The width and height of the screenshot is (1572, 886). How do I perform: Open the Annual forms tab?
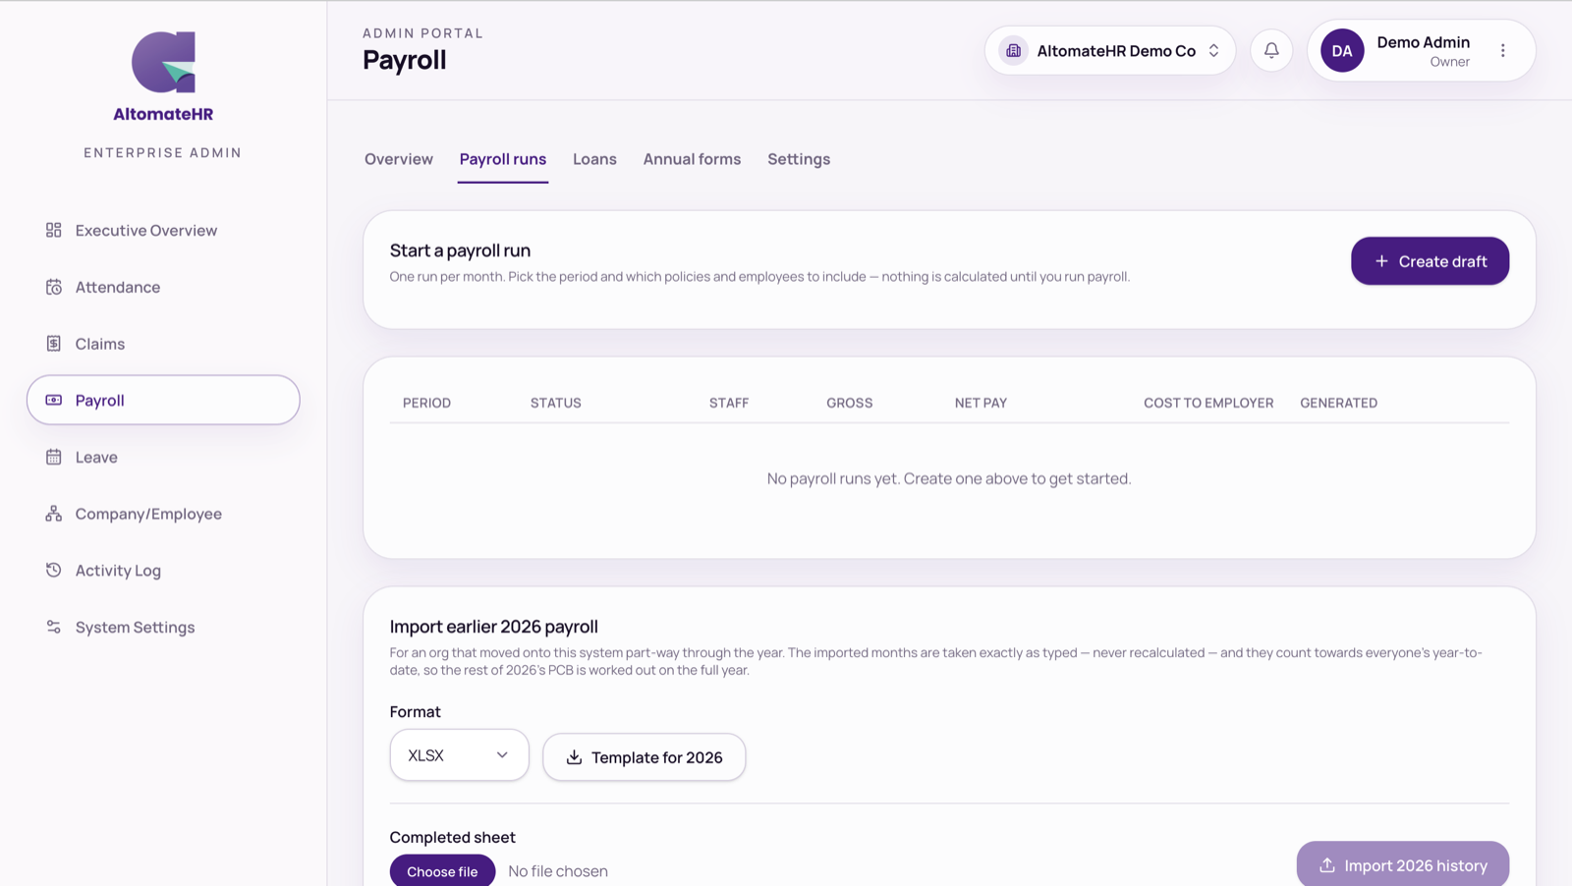pos(692,159)
